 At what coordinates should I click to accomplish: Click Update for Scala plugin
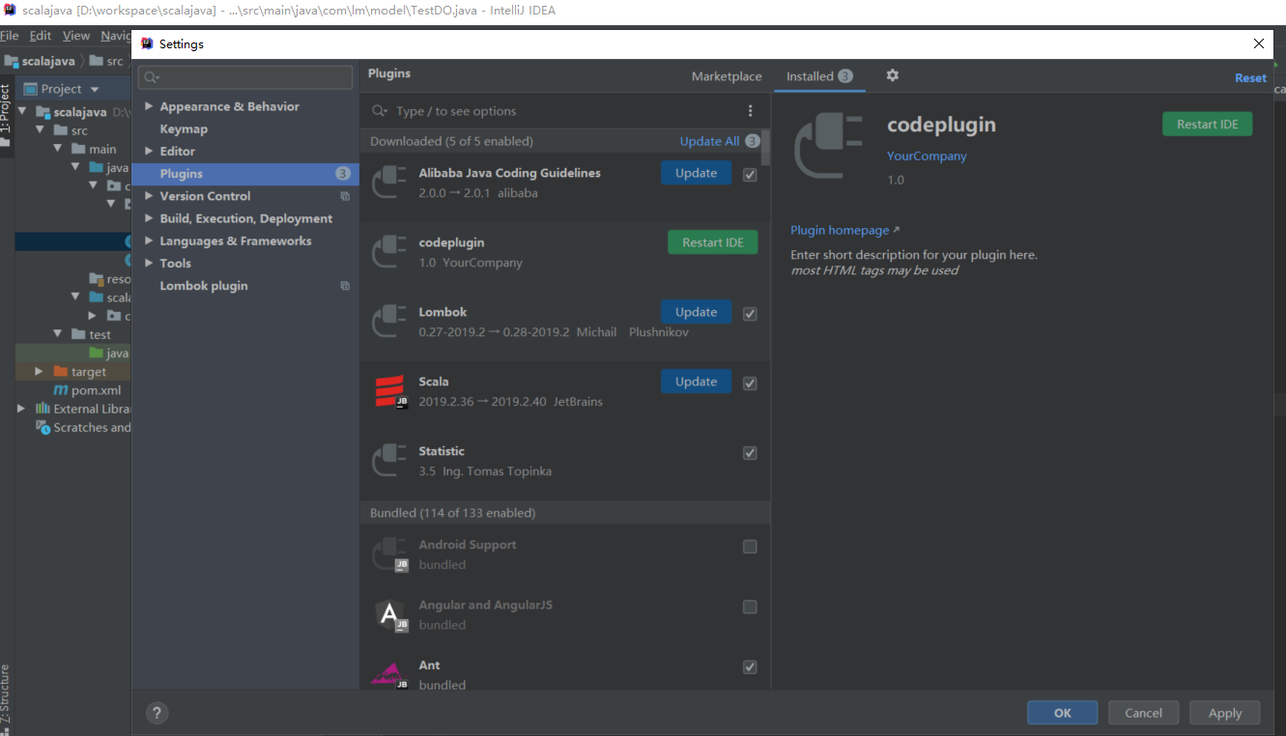[696, 382]
